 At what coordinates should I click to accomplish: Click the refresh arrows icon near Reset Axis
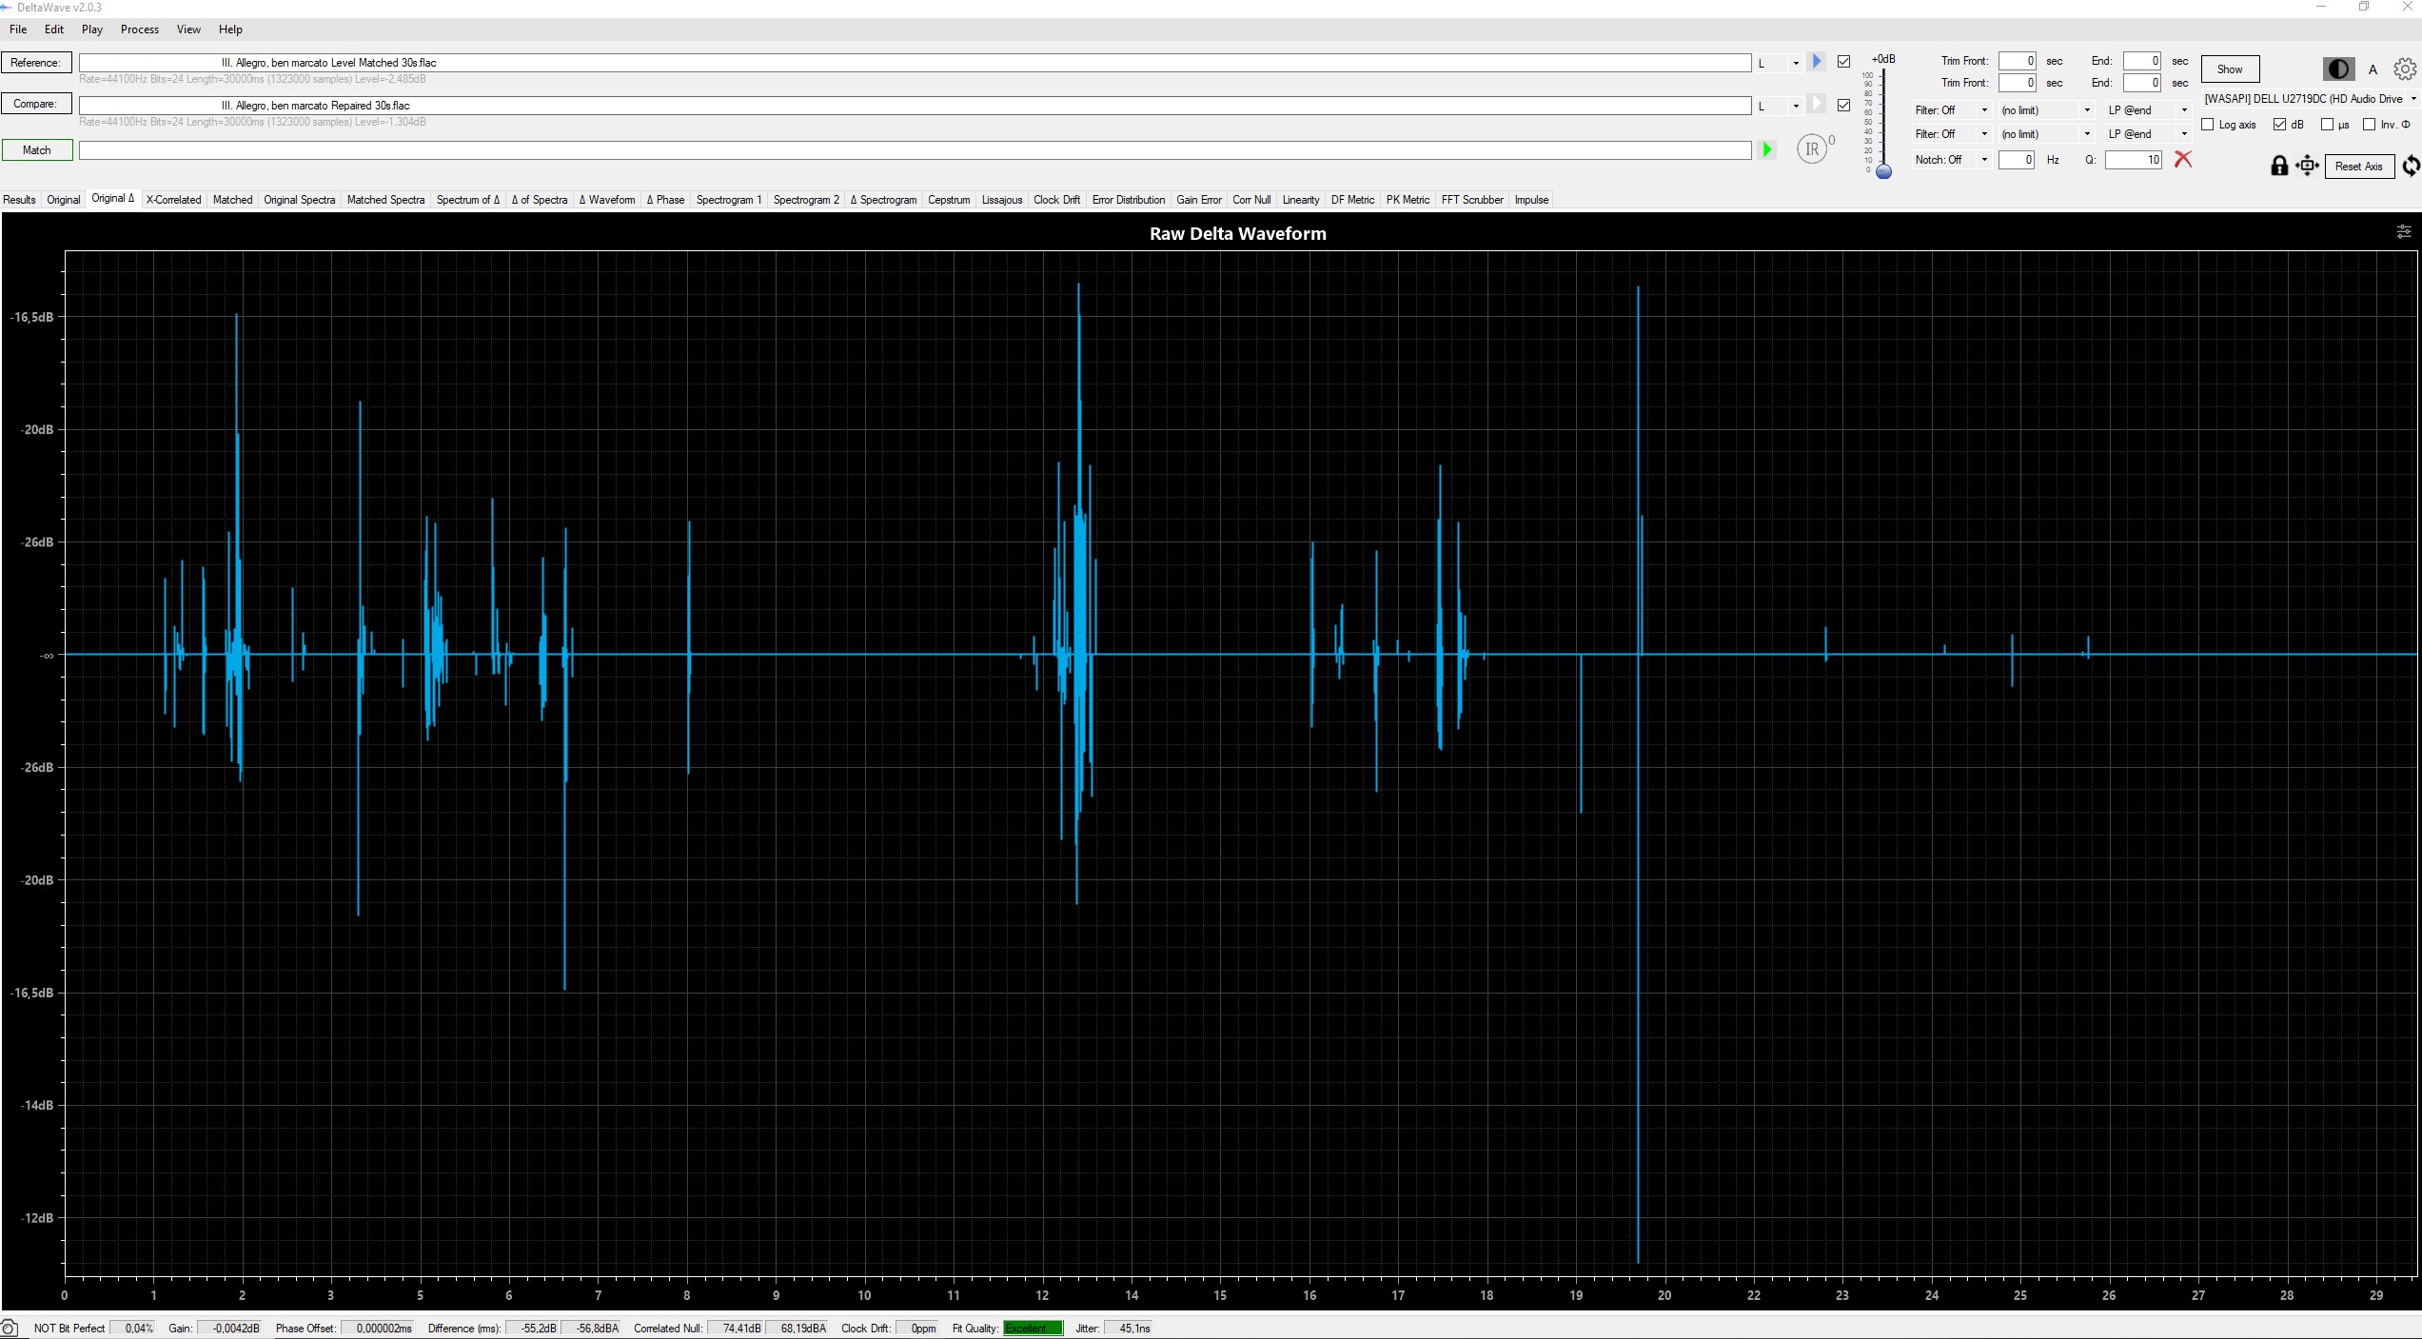click(x=2411, y=167)
